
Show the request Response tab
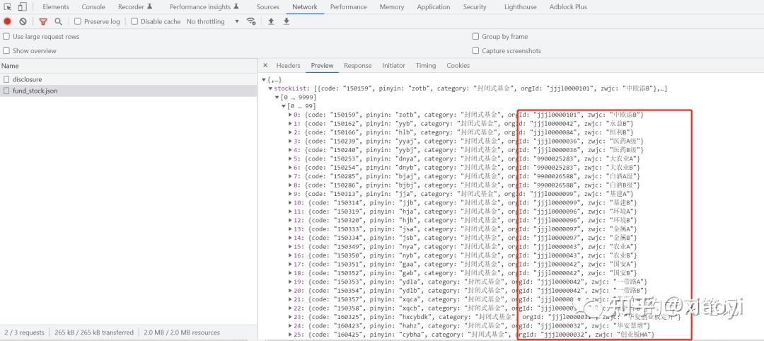point(358,65)
